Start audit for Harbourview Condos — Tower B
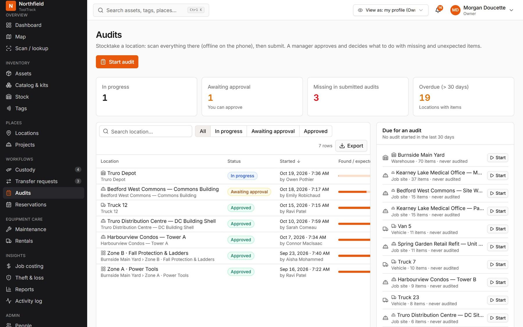The height and width of the screenshot is (327, 523). 497,283
